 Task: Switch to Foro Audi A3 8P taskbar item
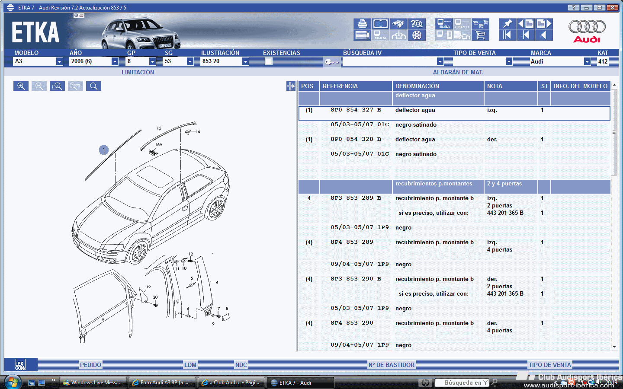point(162,383)
